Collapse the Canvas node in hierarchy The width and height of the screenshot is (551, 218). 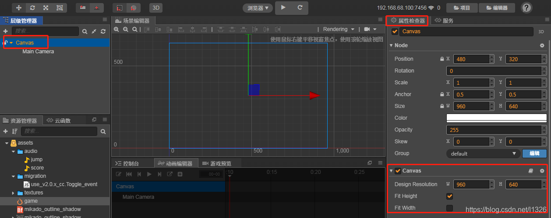coord(11,43)
